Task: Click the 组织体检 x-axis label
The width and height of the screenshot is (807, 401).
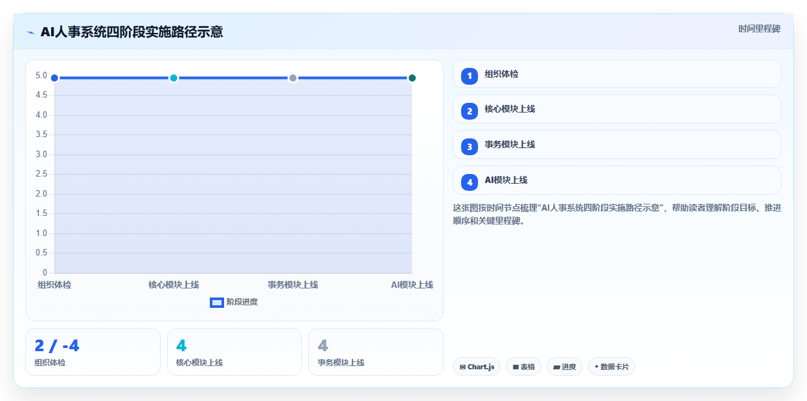Action: coord(54,285)
